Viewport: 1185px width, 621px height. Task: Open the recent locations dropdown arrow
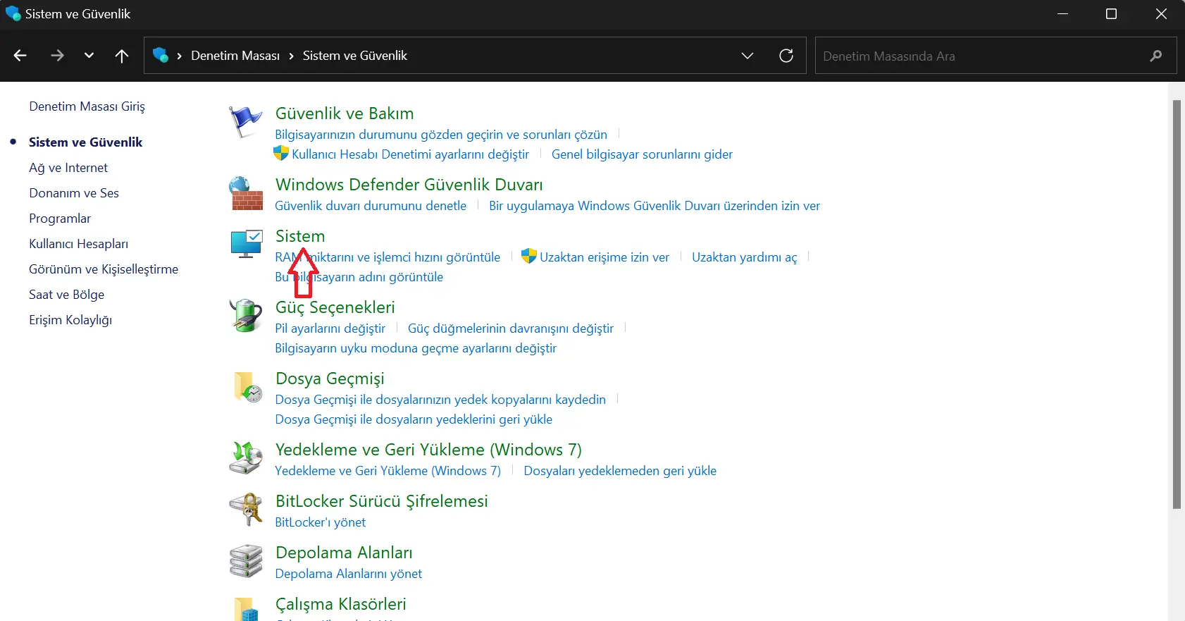(89, 55)
